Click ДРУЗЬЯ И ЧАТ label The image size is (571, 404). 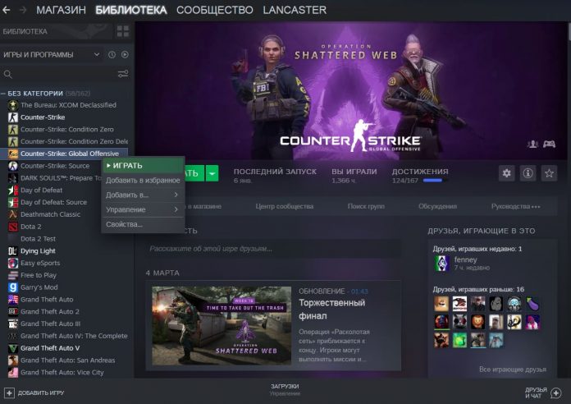coord(536,393)
